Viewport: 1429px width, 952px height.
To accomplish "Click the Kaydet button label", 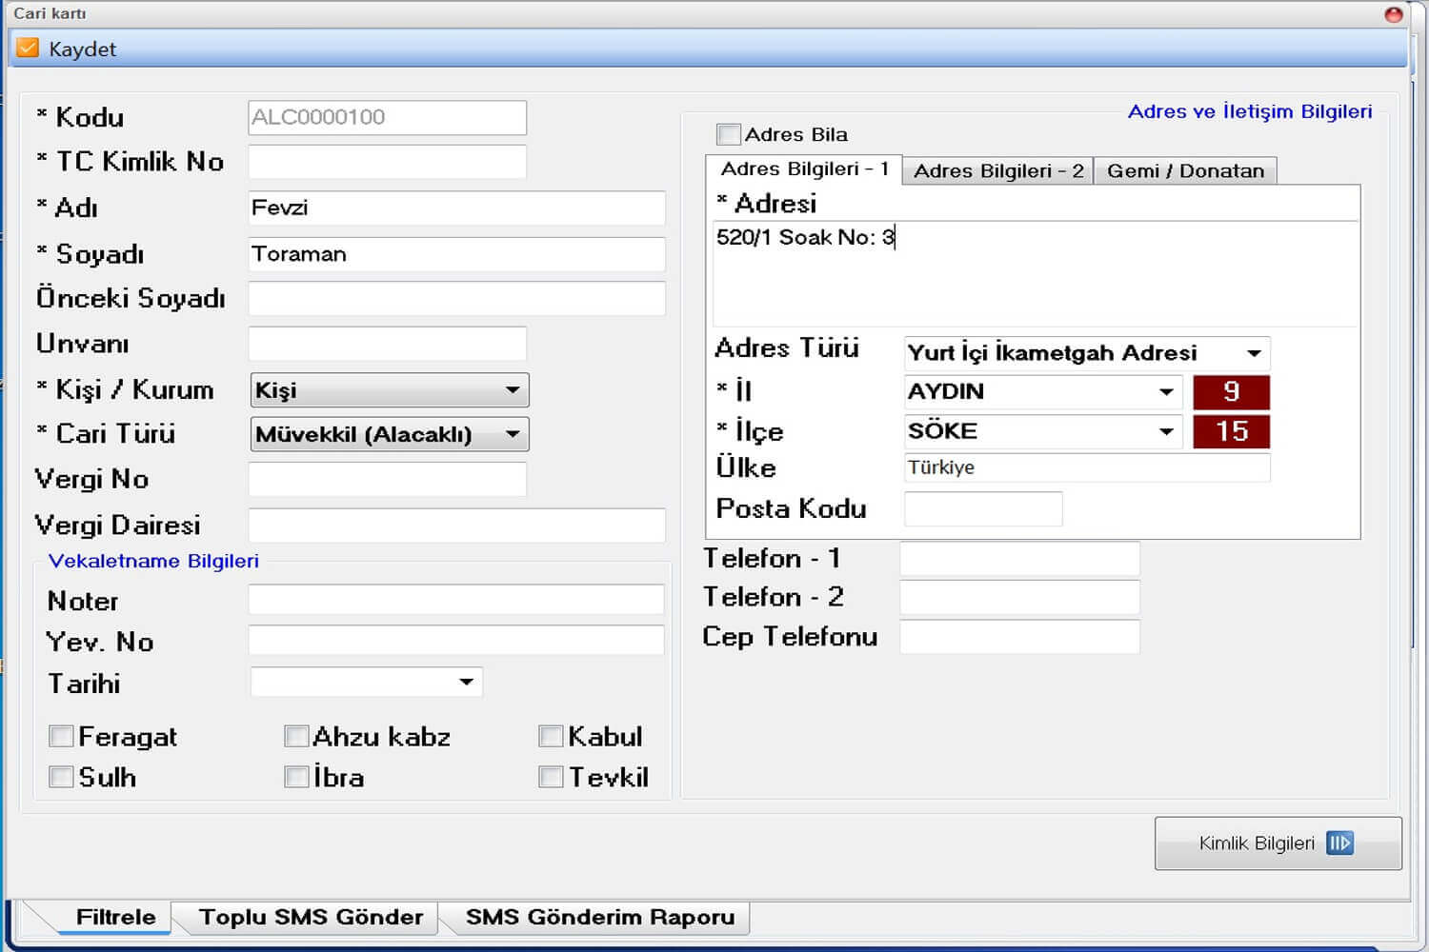I will pos(83,50).
